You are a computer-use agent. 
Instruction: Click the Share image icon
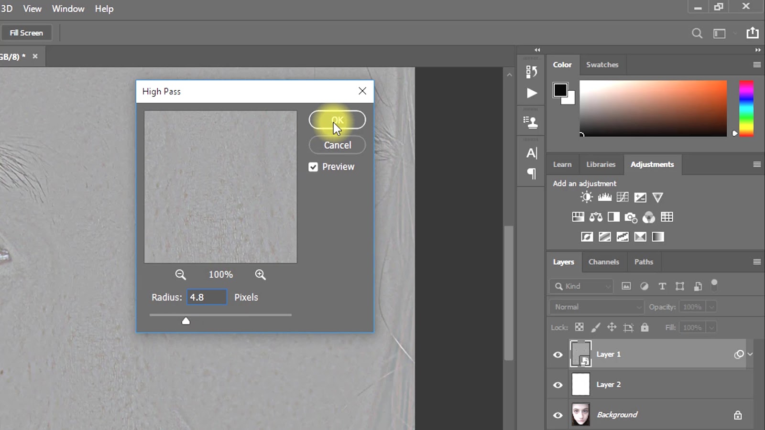point(753,32)
